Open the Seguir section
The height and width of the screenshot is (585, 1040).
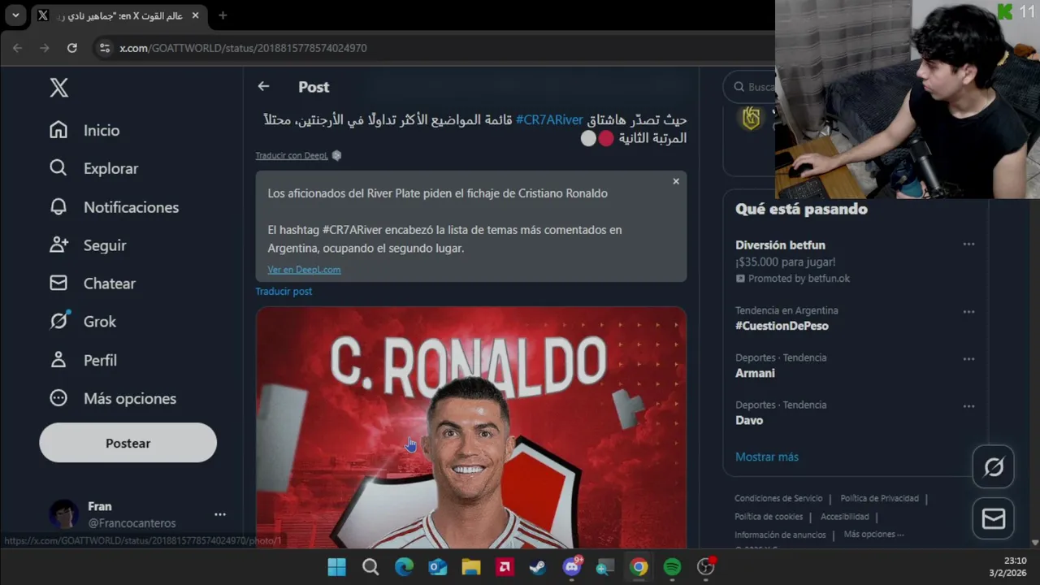[x=88, y=245]
